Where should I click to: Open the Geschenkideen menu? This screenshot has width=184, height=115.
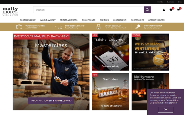tap(156, 20)
